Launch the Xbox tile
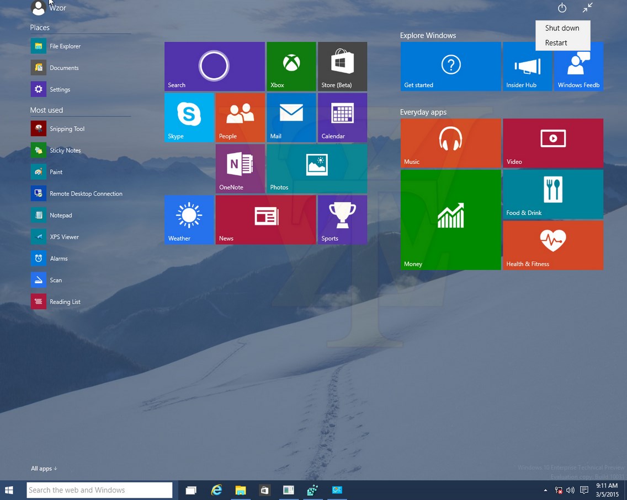Image resolution: width=627 pixels, height=500 pixels. point(291,66)
